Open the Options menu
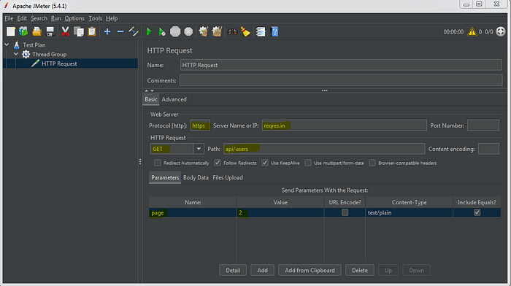511x286 pixels. tap(74, 18)
